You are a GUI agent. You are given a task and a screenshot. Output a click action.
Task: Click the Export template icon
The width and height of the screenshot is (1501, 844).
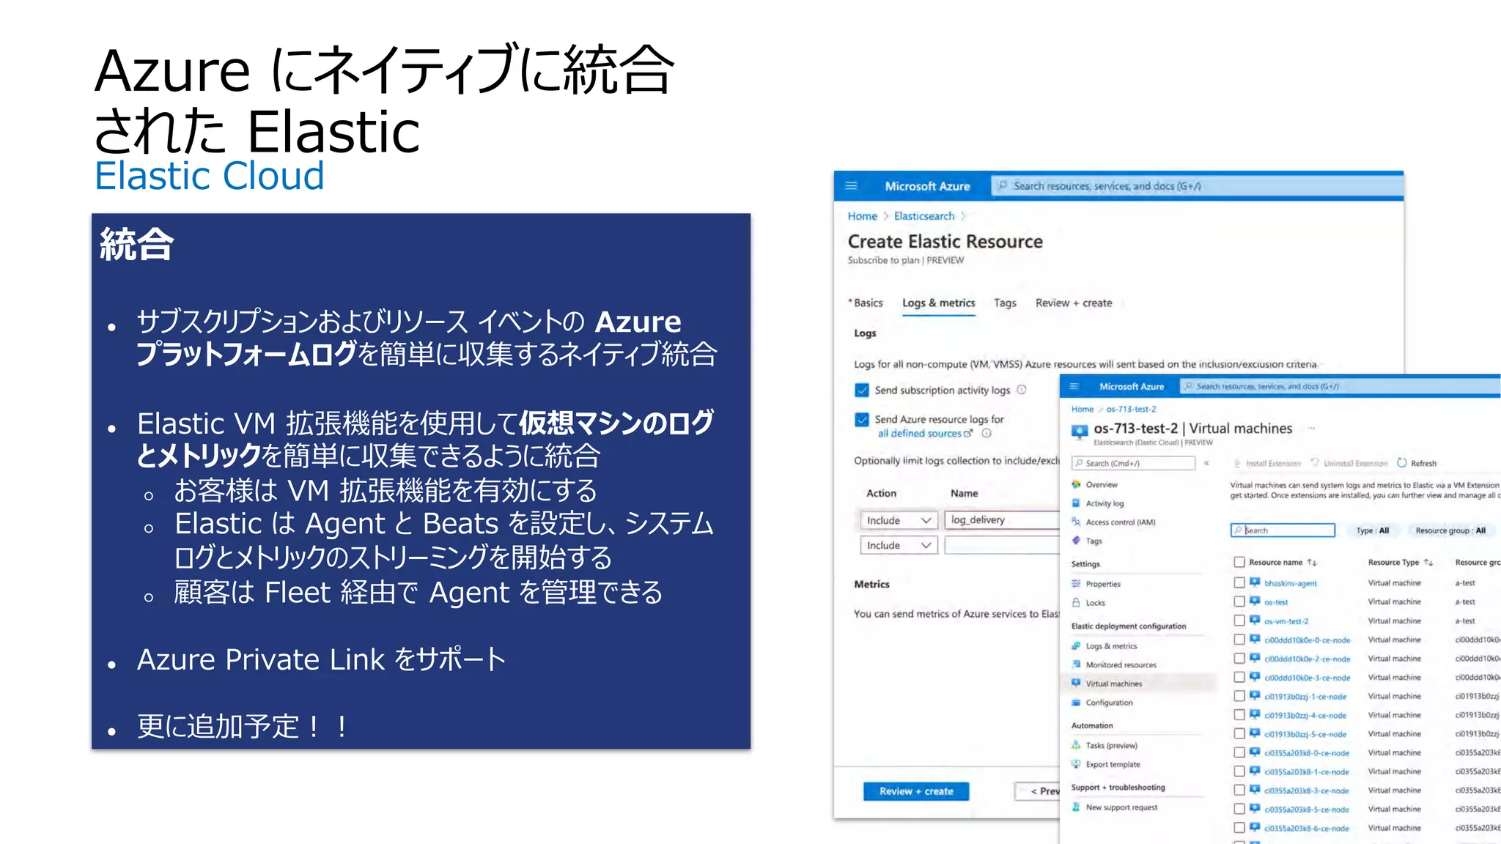pos(1076,764)
